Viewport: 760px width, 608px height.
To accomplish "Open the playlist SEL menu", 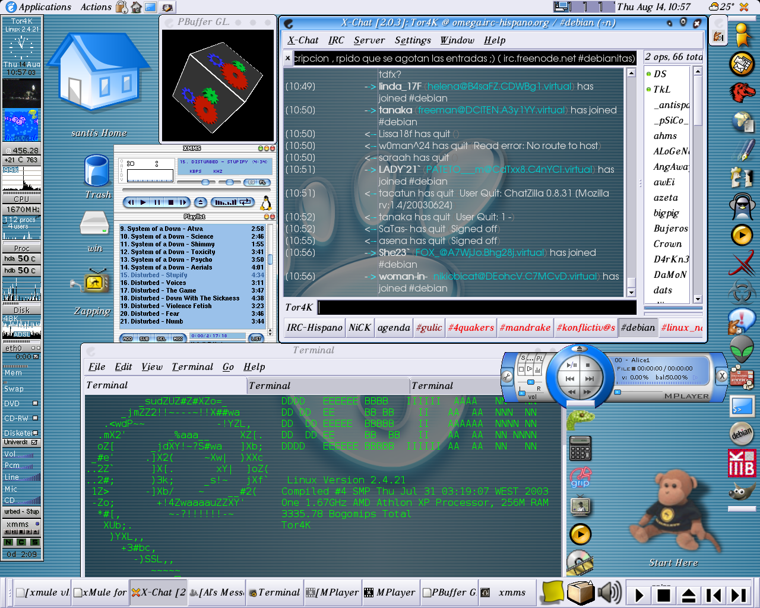I will point(161,338).
